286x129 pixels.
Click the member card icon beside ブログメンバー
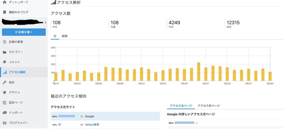tap(4, 123)
